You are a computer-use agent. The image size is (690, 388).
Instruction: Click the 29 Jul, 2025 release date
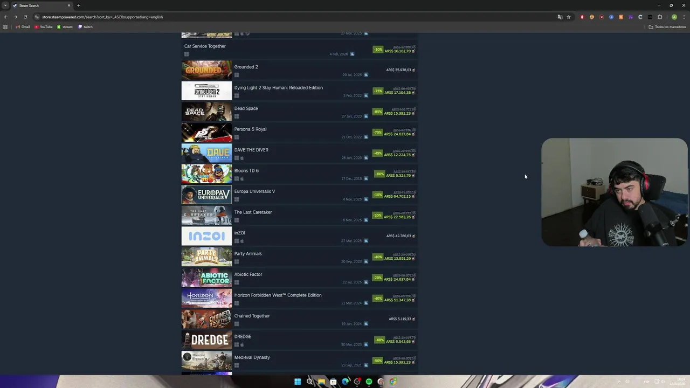pos(352,75)
